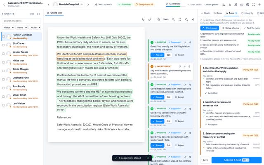
Task: Edit comment 1 with pencil icon
Action: click(185, 42)
